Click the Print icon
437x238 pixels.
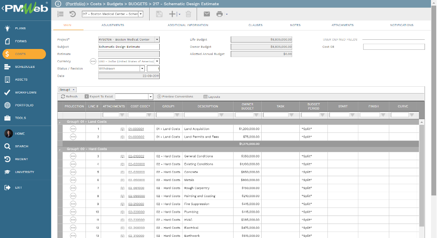[x=220, y=14]
